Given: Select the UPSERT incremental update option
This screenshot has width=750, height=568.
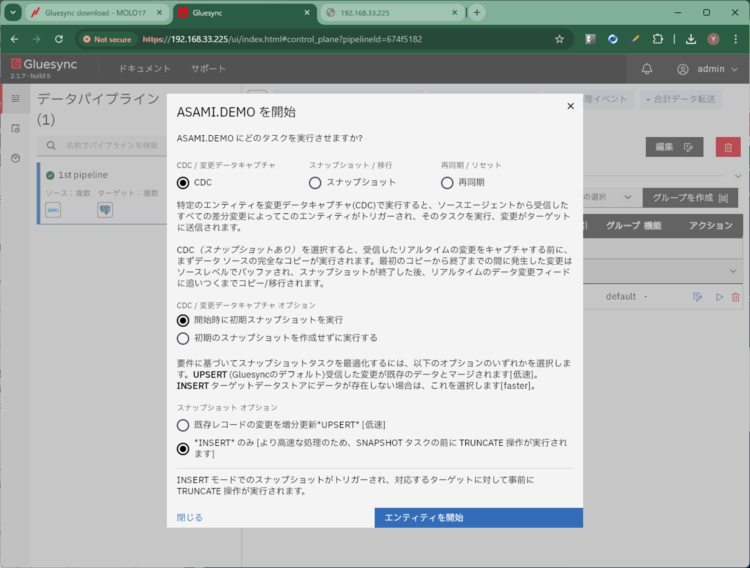Looking at the screenshot, I should (x=183, y=425).
